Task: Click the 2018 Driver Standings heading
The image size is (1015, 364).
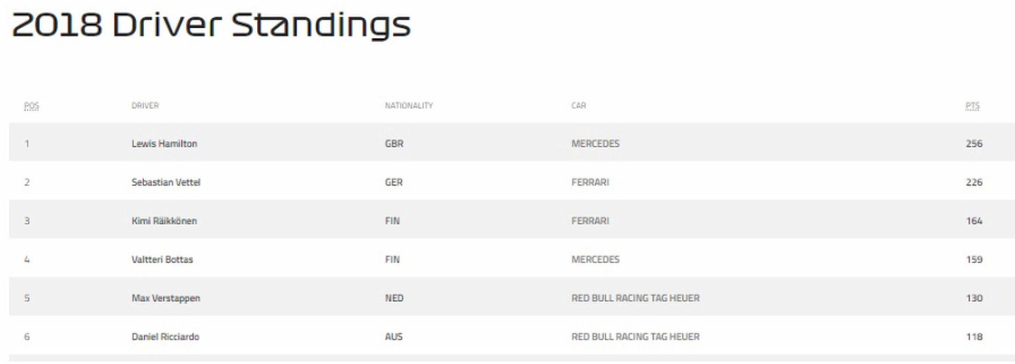Action: tap(211, 25)
